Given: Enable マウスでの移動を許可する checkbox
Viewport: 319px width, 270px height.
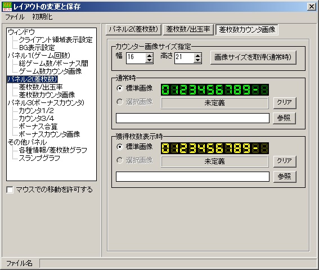Looking at the screenshot, I should [10, 190].
